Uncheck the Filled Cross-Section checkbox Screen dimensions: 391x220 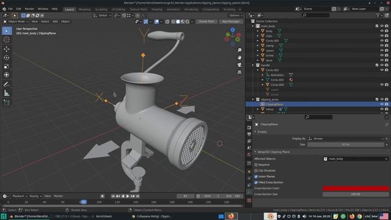point(256,182)
